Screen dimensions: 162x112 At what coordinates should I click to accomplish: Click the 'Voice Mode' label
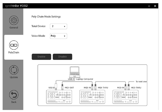[38, 36]
